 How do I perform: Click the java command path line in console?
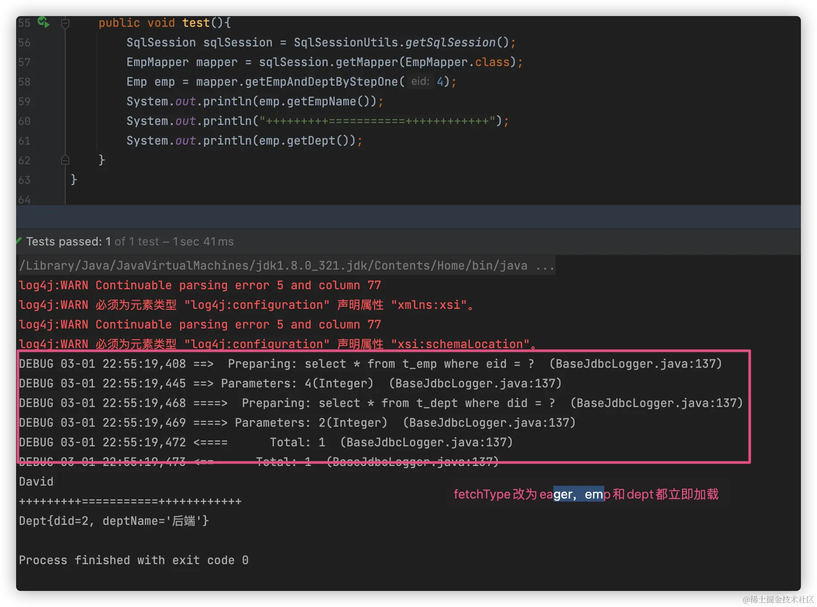pos(286,266)
